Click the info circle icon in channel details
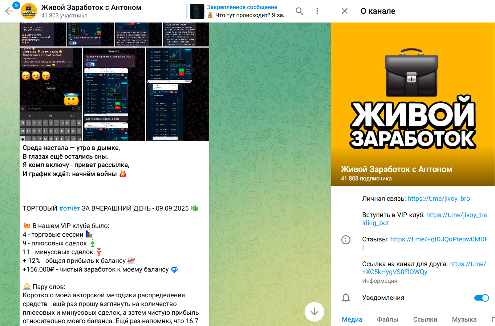Image resolution: width=495 pixels, height=326 pixels. [346, 240]
